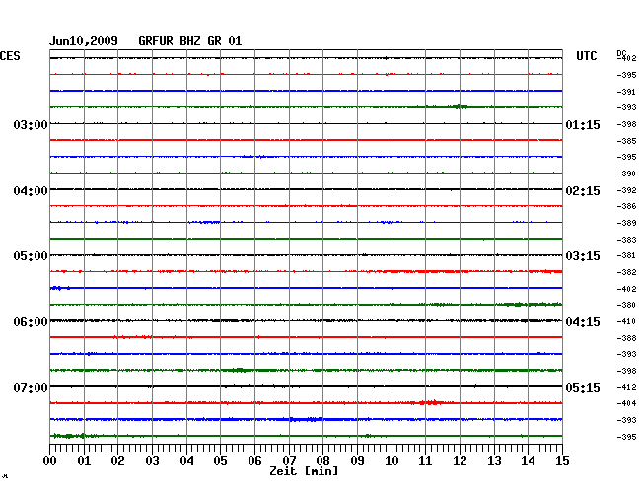Click the 'Zeit [min]' axis title
Screen dimensions: 641x487
point(304,471)
